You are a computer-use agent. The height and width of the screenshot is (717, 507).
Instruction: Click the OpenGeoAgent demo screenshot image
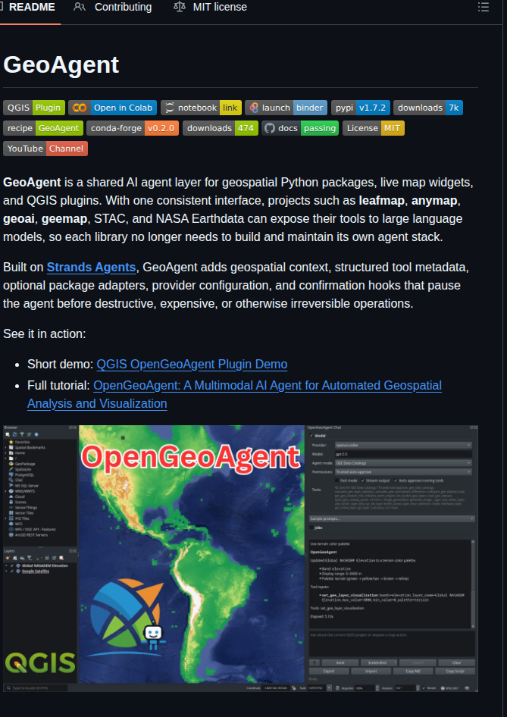pyautogui.click(x=240, y=558)
